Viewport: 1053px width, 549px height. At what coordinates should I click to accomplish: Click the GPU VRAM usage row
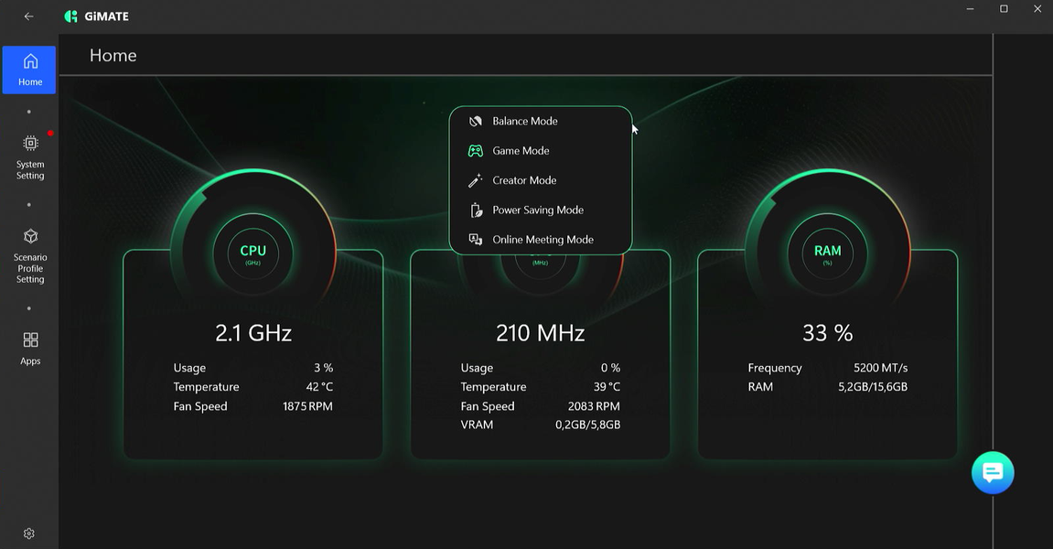(541, 425)
